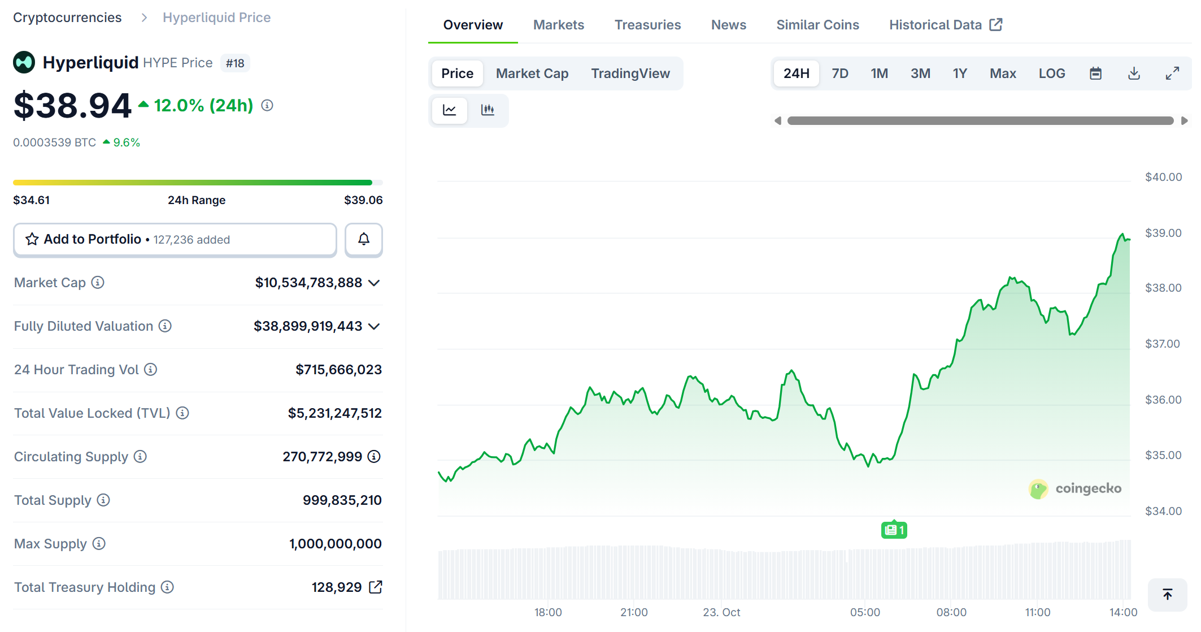
Task: Click the chart range right arrow
Action: 1184,120
